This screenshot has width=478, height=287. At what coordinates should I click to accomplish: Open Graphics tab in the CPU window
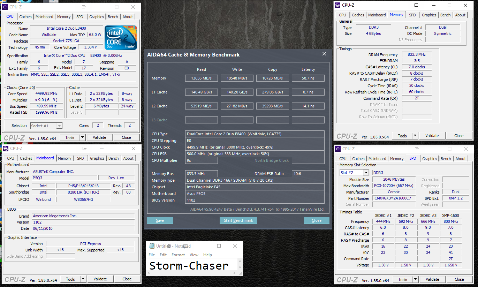(97, 17)
